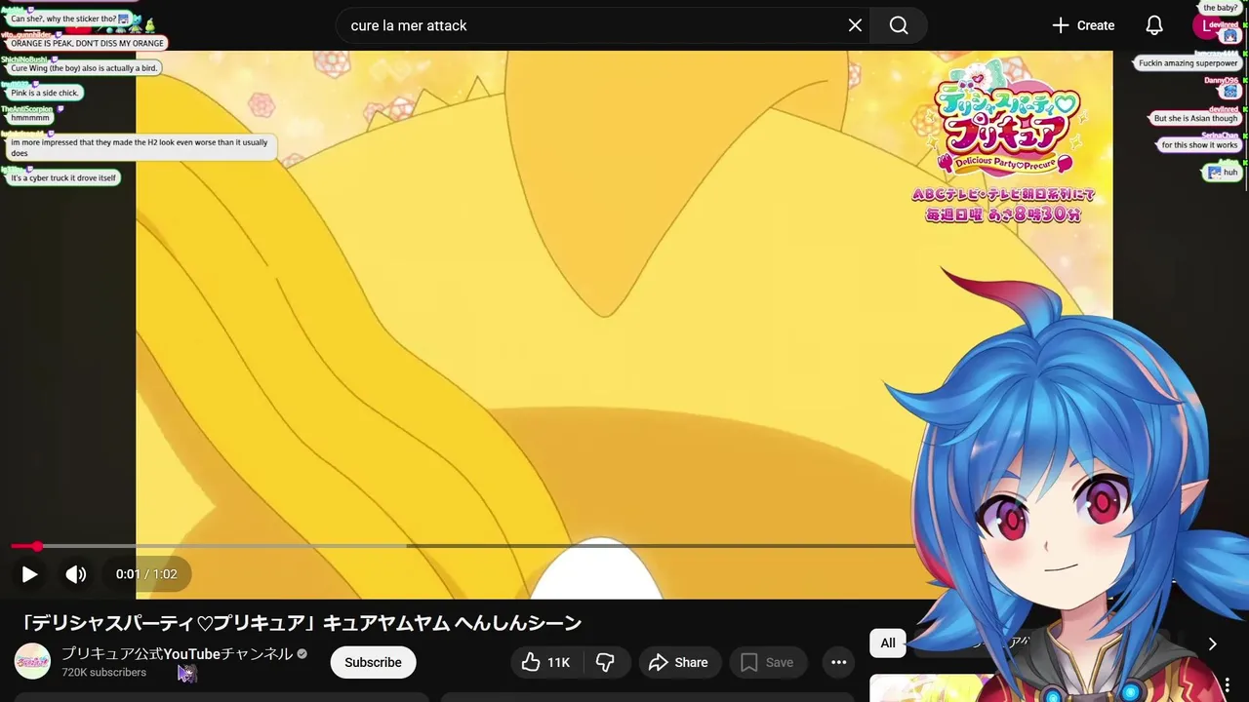Share the video

(680, 662)
